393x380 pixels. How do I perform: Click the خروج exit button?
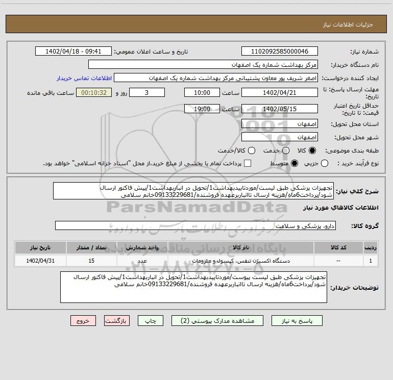point(83,321)
